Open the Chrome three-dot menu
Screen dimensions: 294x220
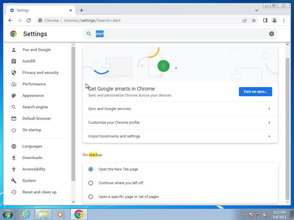[x=284, y=20]
